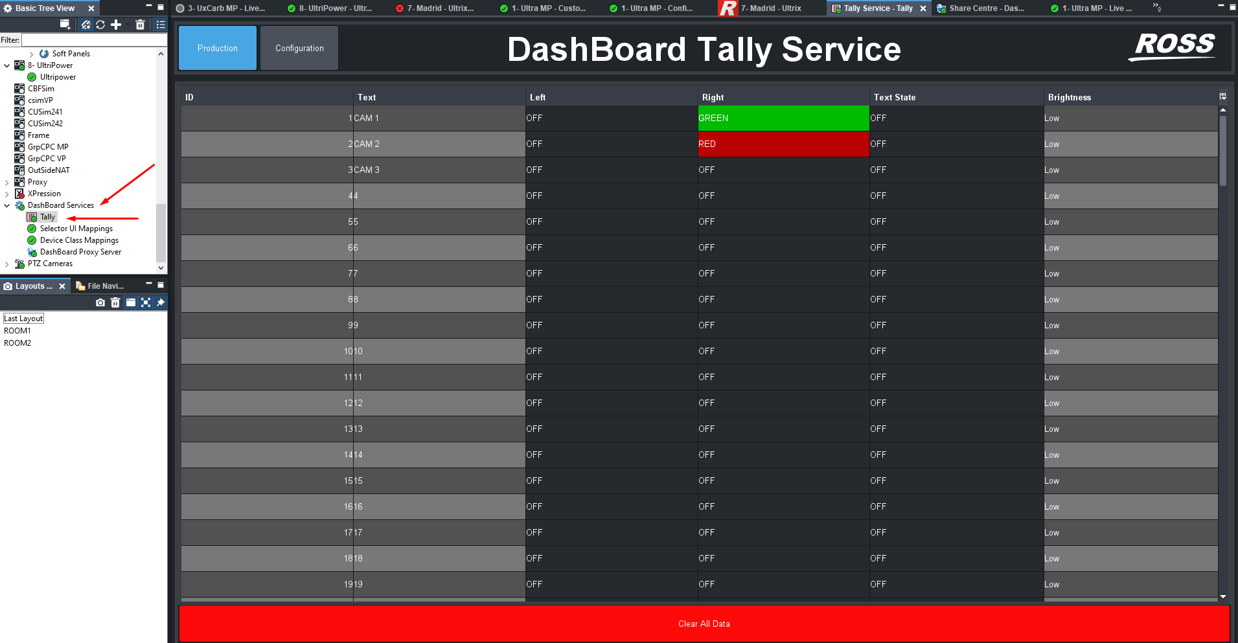The image size is (1238, 643).
Task: Expand the Proxy tree node
Action: (x=7, y=182)
